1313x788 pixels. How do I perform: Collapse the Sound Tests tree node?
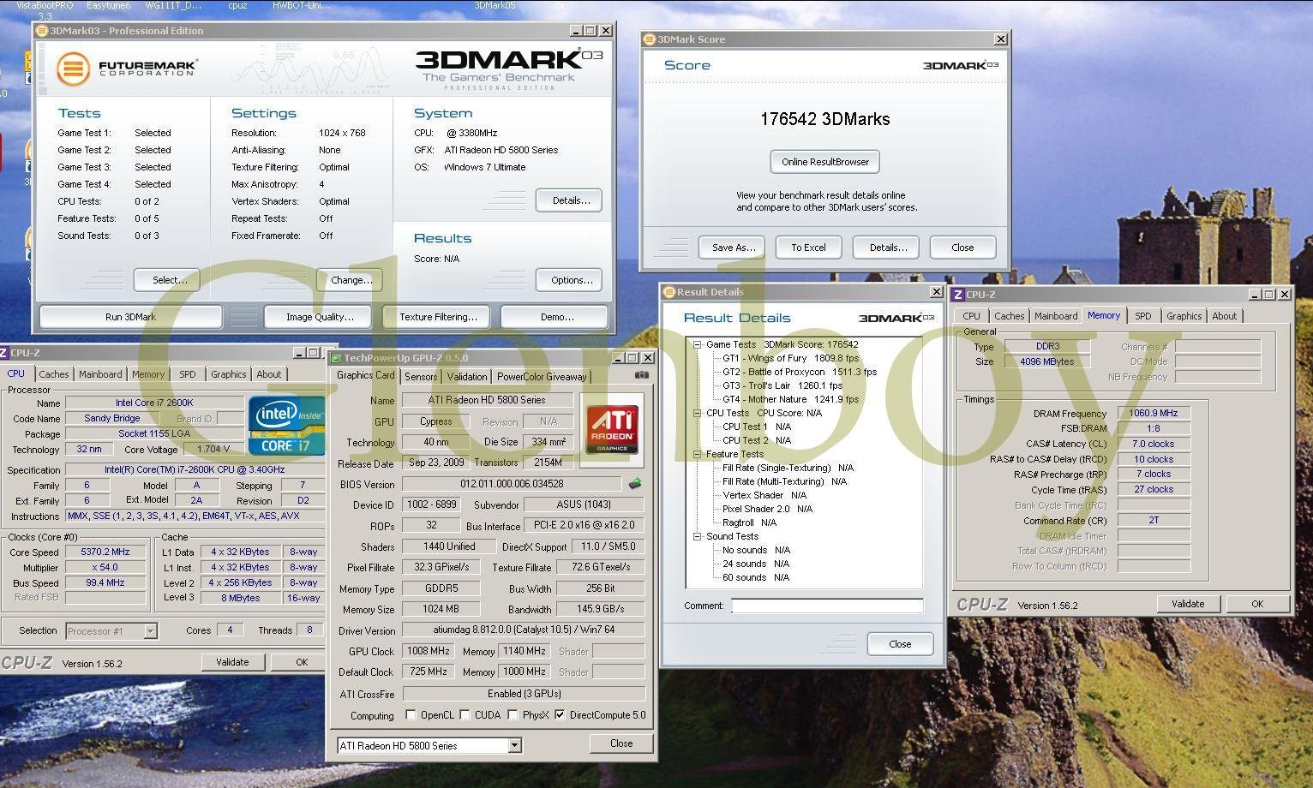(698, 536)
